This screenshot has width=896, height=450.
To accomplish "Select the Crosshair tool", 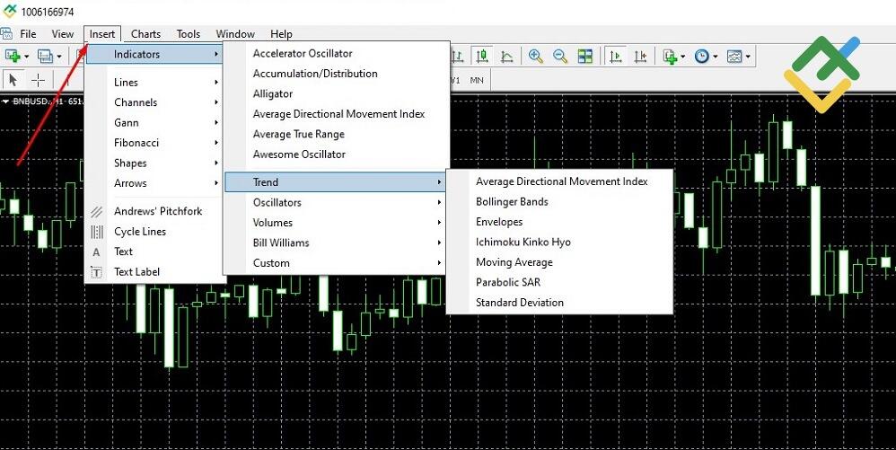I will [38, 80].
